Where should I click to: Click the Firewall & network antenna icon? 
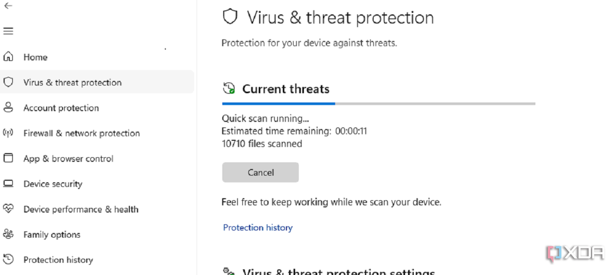click(8, 133)
